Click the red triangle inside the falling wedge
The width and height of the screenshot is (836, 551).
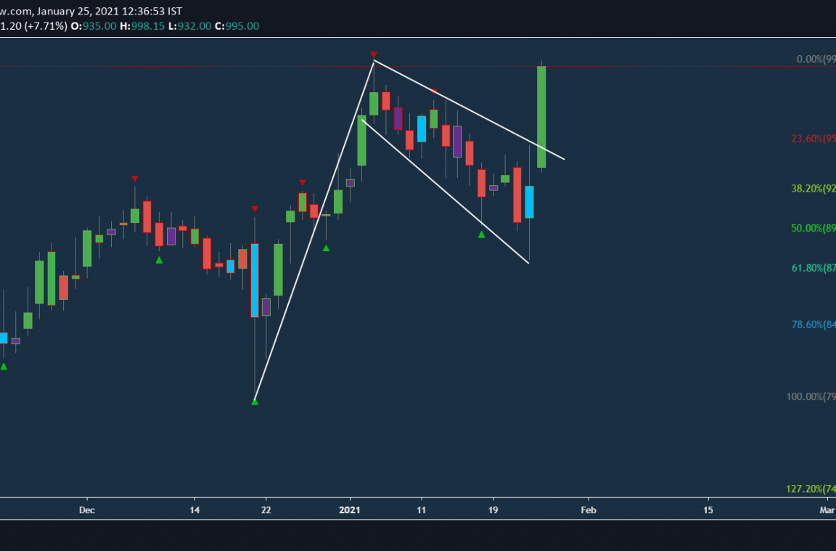433,91
